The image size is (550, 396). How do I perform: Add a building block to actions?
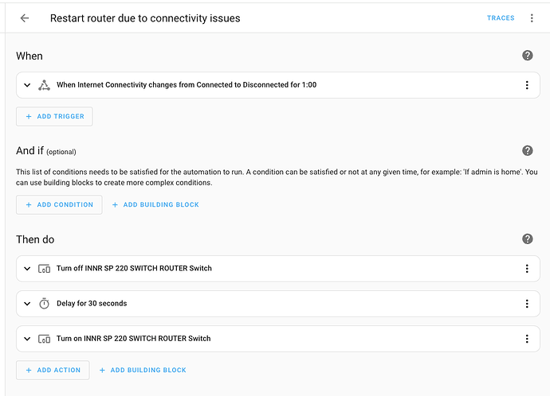tap(143, 370)
